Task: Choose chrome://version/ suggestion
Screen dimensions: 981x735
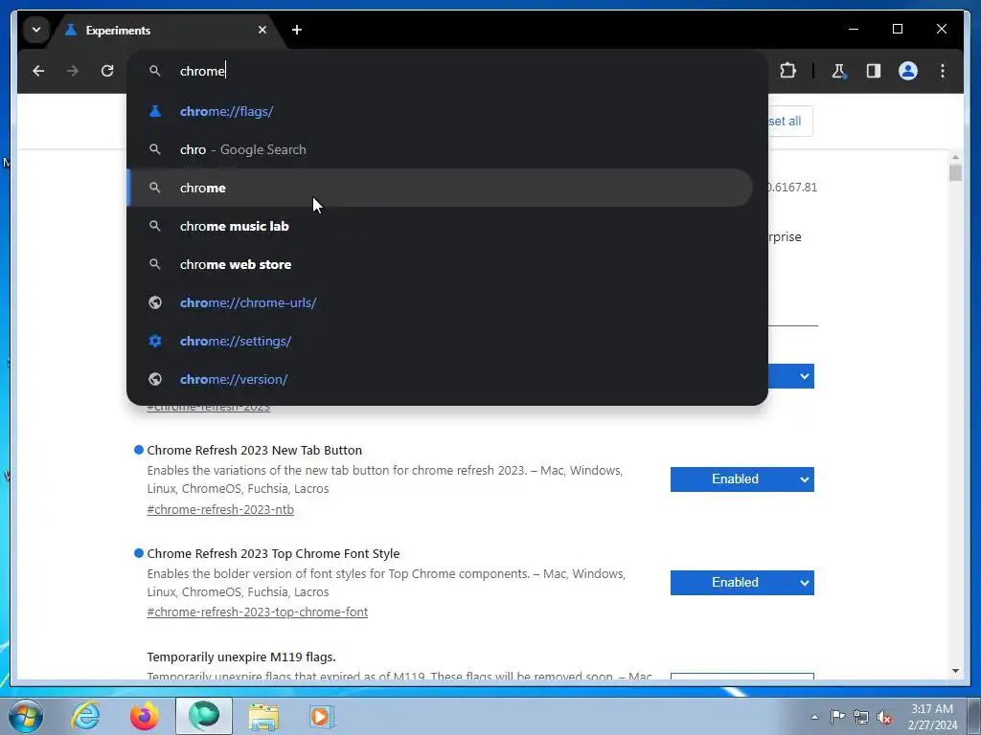Action: pos(441,379)
